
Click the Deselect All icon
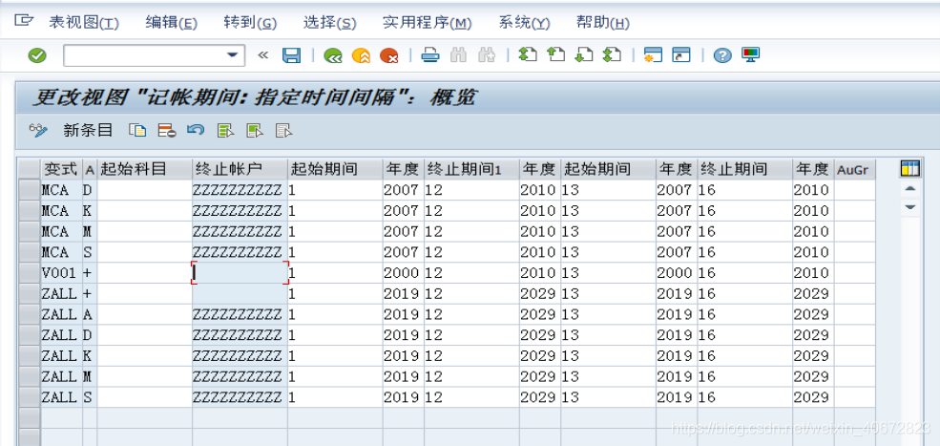pyautogui.click(x=283, y=130)
